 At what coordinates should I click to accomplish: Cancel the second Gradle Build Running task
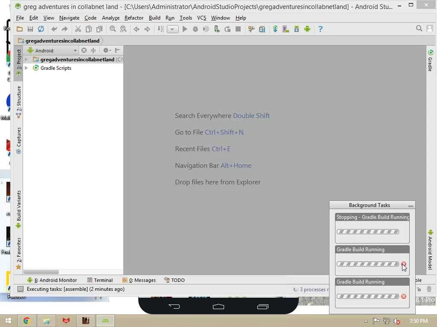[x=404, y=296]
